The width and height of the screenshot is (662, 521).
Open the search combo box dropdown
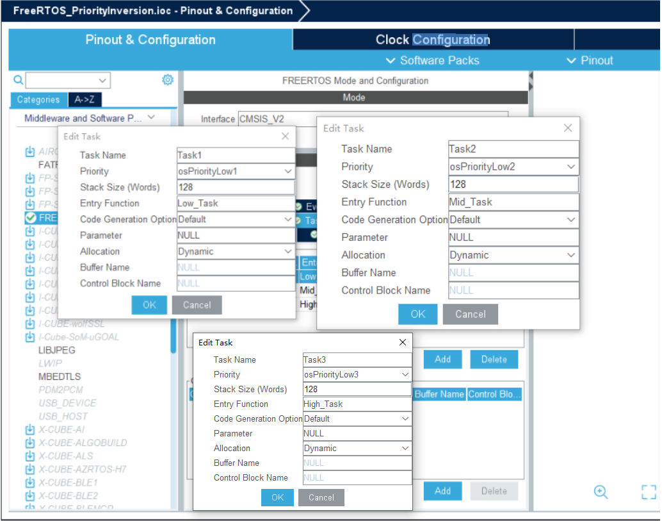102,80
